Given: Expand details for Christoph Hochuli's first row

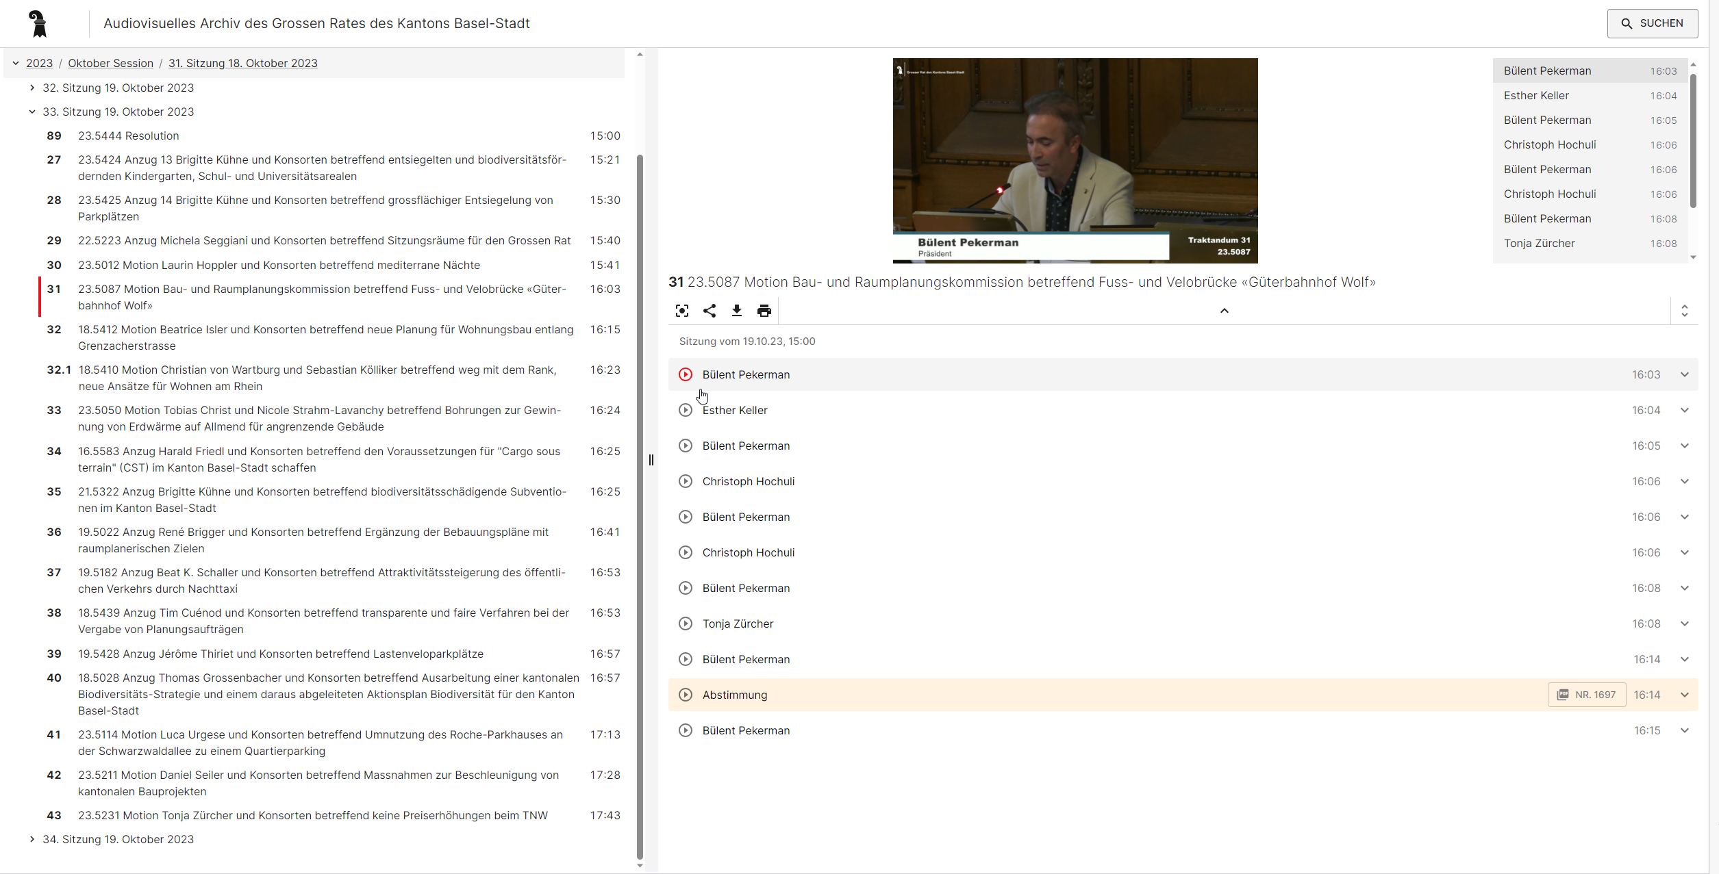Looking at the screenshot, I should coord(1685,481).
